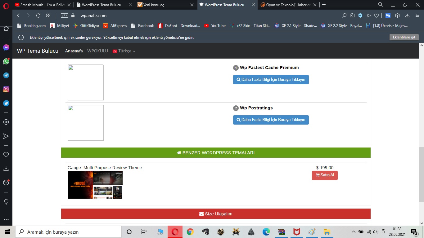
Task: Open GittiGidiyor bookmark
Action: (86, 26)
